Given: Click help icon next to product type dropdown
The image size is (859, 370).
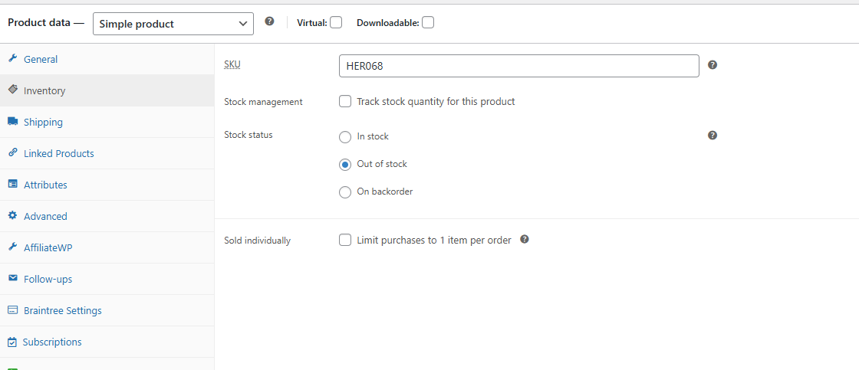Looking at the screenshot, I should pyautogui.click(x=269, y=21).
